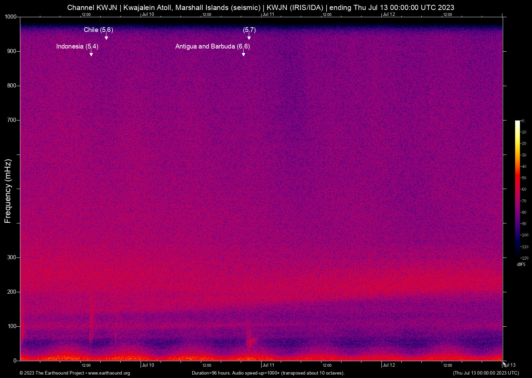Click the unnamed (5.7) event label
The height and width of the screenshot is (378, 532).
249,30
